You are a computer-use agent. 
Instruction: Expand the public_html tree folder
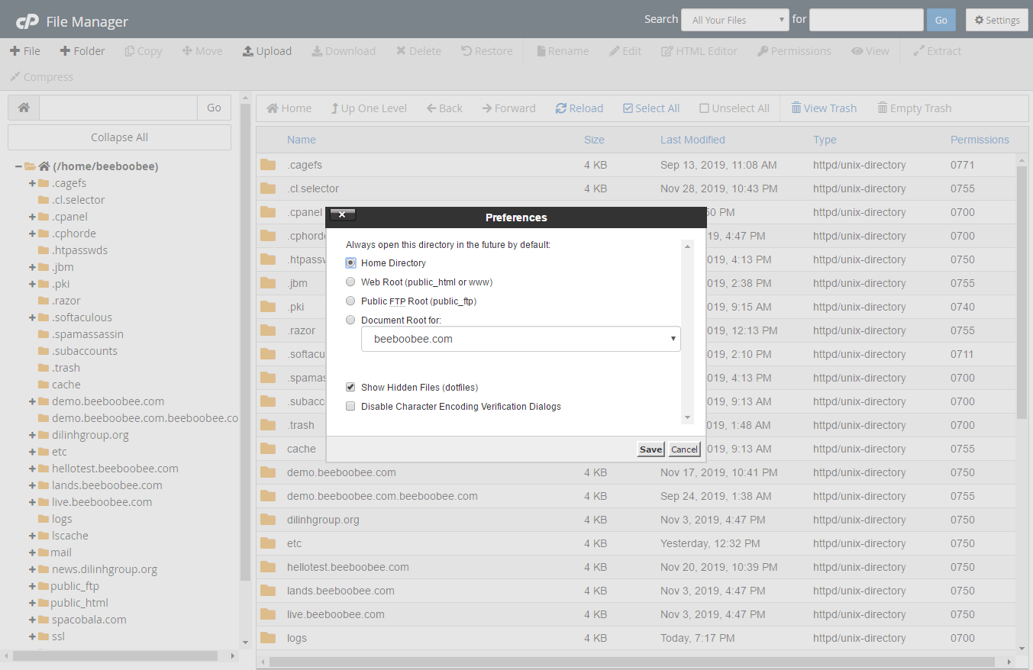click(x=33, y=603)
